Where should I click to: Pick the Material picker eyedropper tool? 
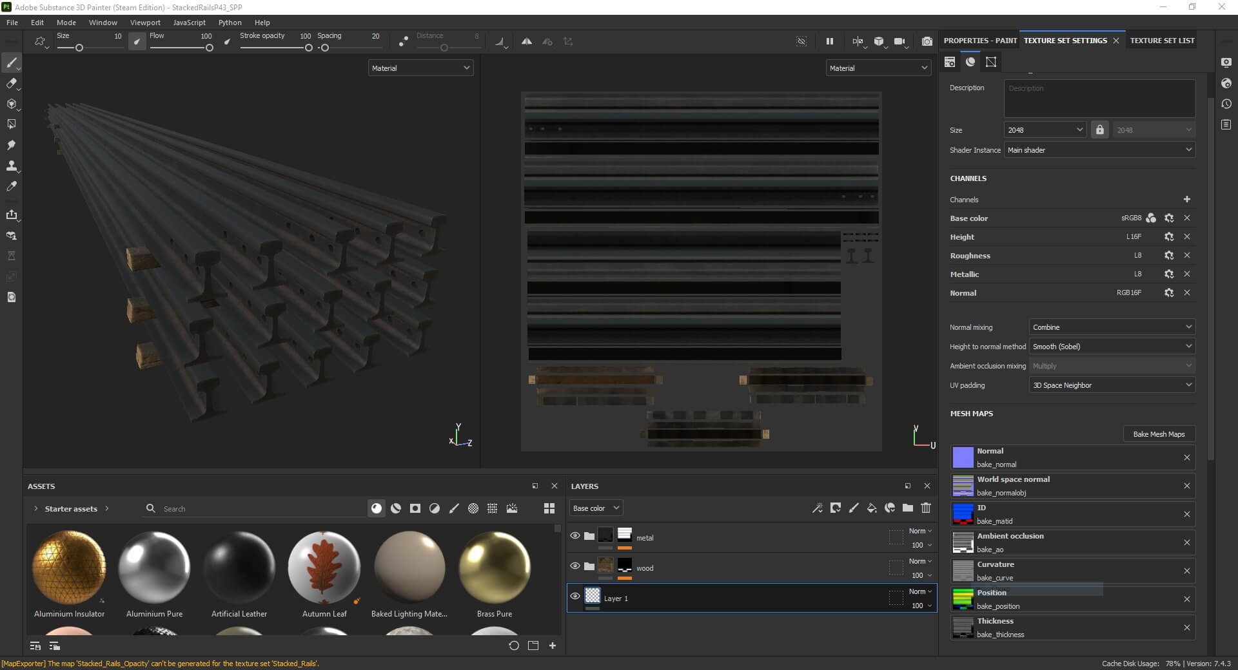click(x=11, y=186)
